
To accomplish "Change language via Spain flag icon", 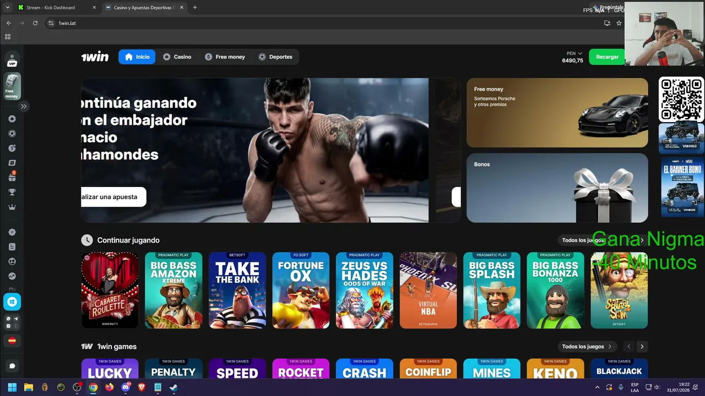I will pos(12,340).
